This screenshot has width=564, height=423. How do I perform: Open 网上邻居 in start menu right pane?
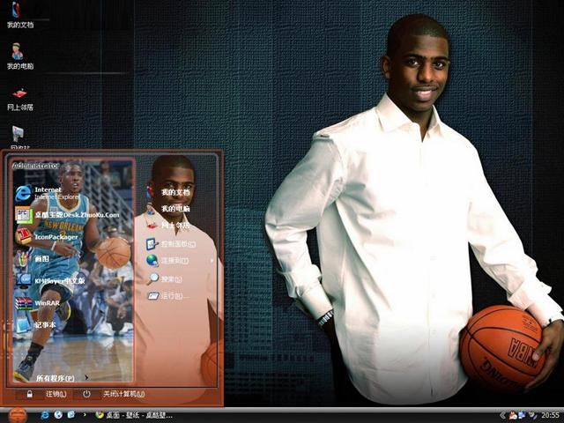(168, 226)
